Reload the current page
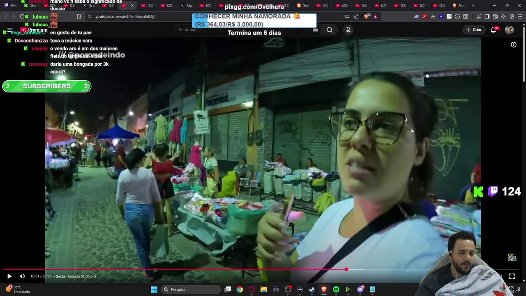The height and width of the screenshot is (296, 526). coord(22,16)
